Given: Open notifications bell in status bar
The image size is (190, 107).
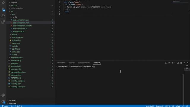Looking at the screenshot, I should point(187,106).
